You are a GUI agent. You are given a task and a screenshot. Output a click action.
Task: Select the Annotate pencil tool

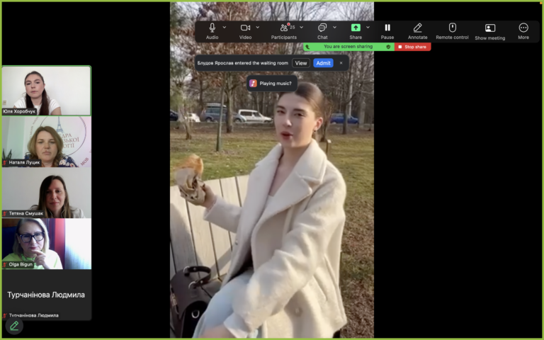417,28
